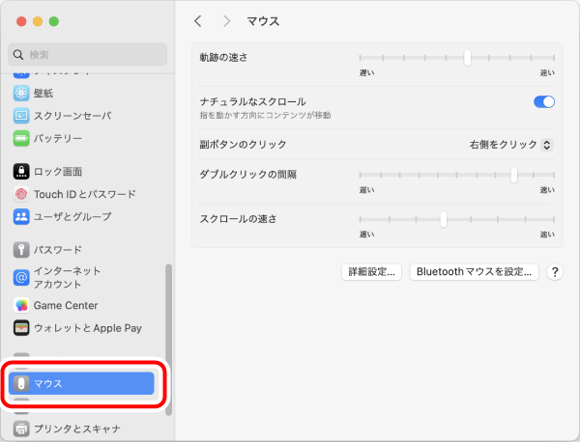Open プリンタとスキャナ printer icon
The width and height of the screenshot is (580, 442).
[x=21, y=428]
